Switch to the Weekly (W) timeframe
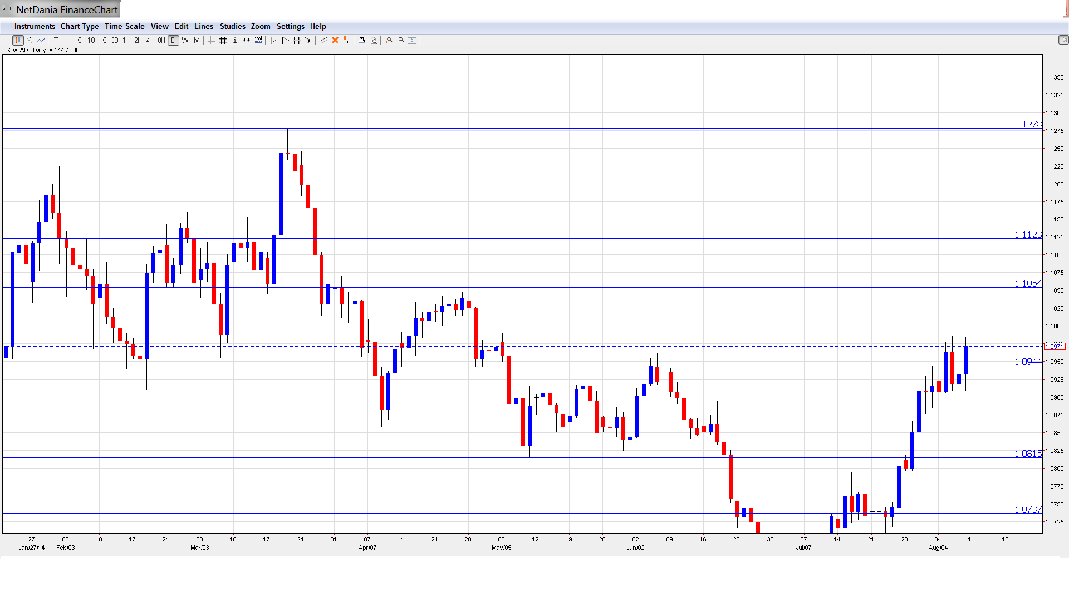The image size is (1069, 601). point(185,40)
